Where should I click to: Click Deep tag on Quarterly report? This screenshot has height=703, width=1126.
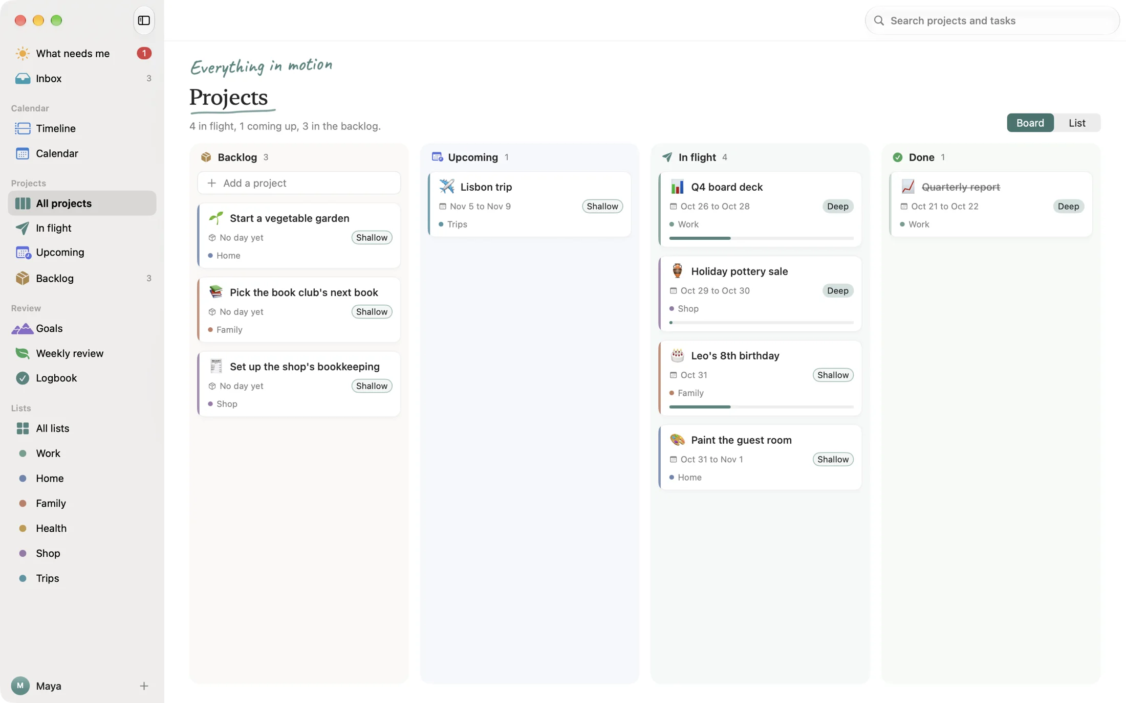coord(1068,206)
